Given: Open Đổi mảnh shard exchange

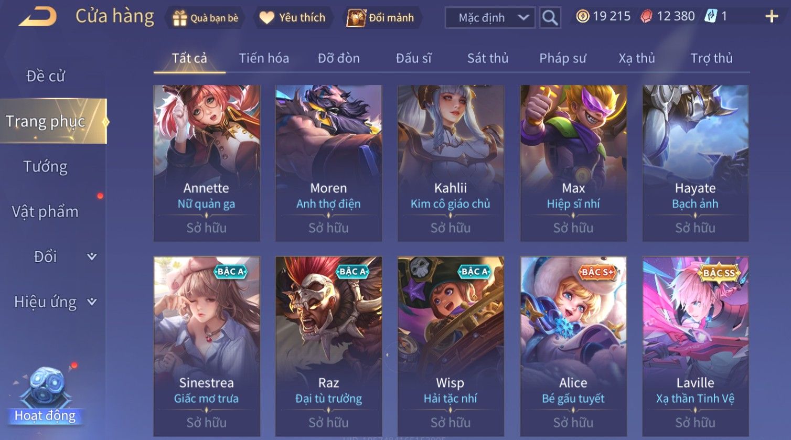Looking at the screenshot, I should pos(381,18).
